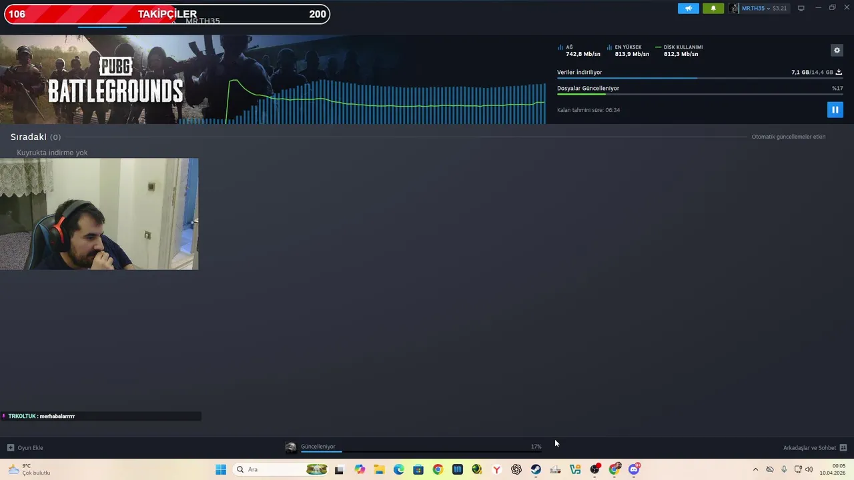Open Yandex browser from the taskbar
Screen dimensions: 854x480
pos(496,469)
